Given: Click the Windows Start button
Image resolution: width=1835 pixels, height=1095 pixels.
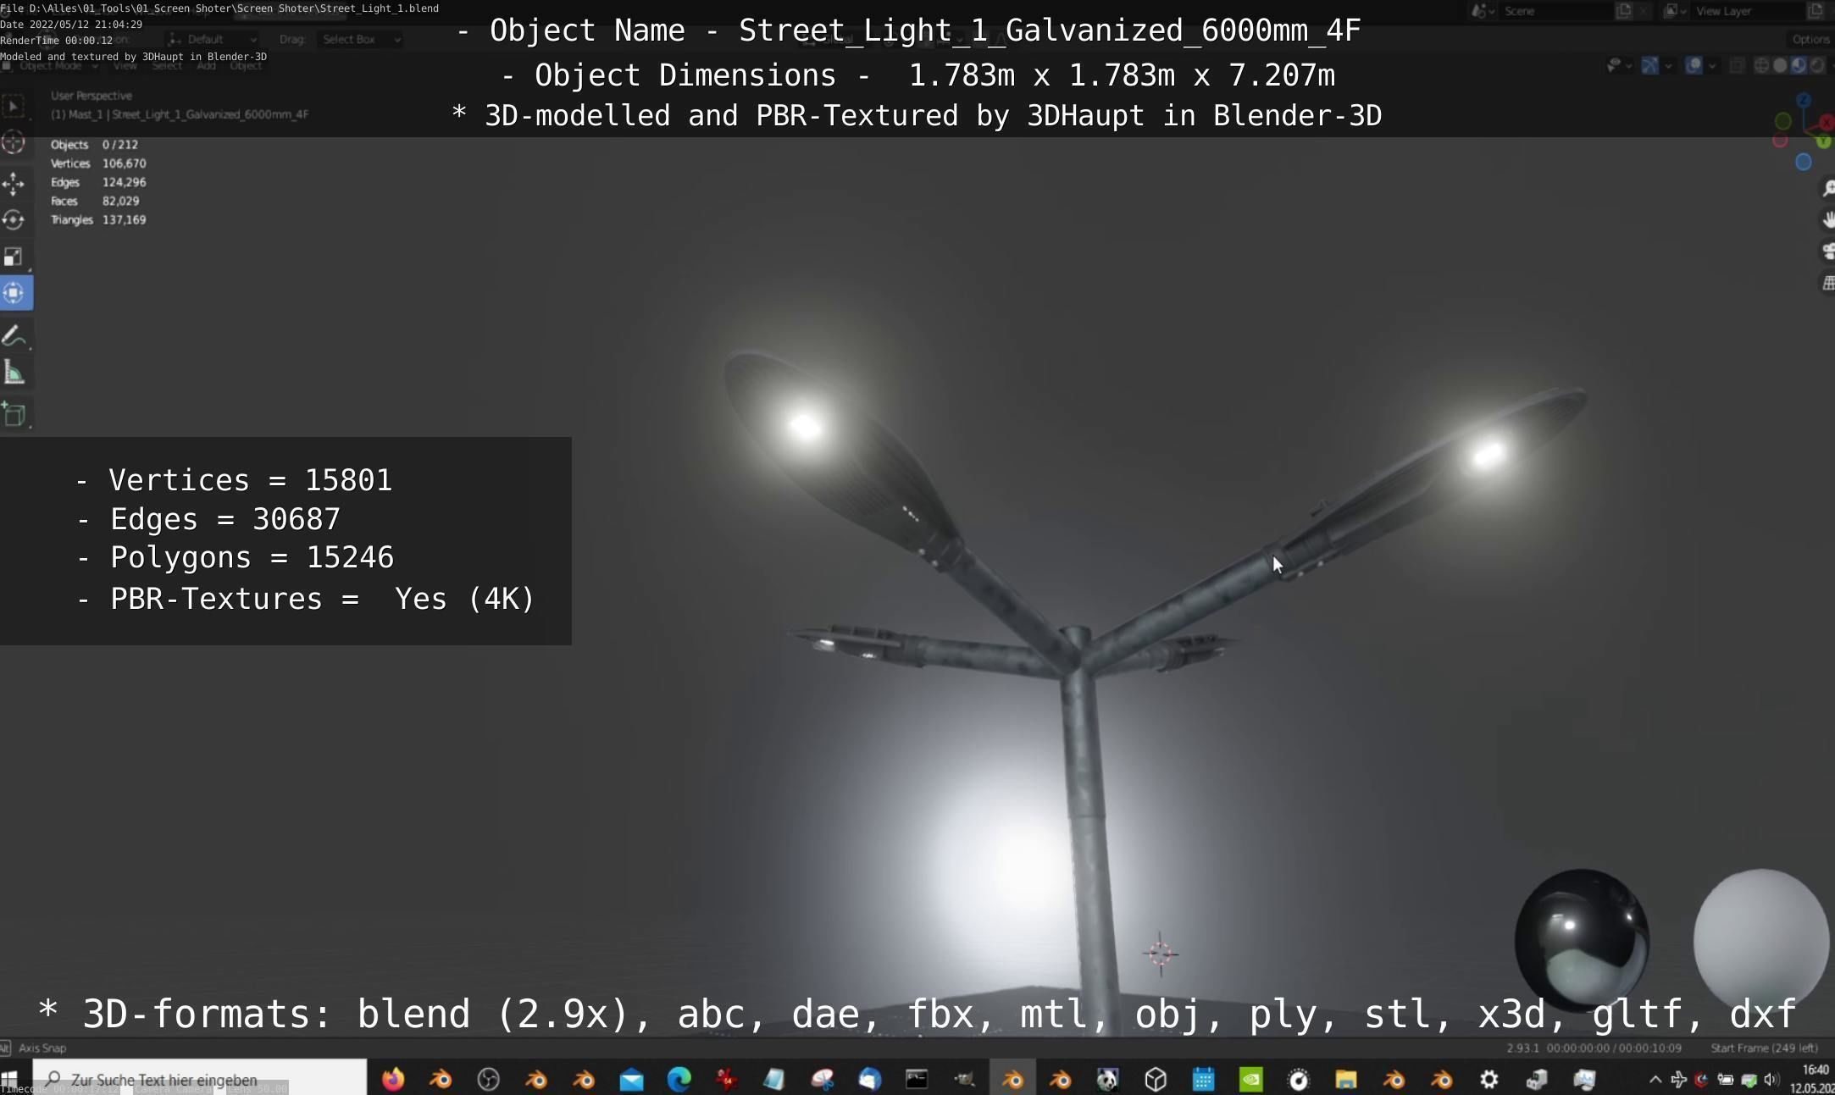Looking at the screenshot, I should pyautogui.click(x=10, y=1079).
